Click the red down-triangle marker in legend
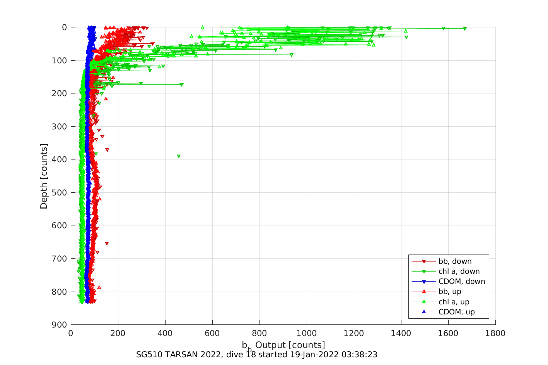 coord(423,262)
